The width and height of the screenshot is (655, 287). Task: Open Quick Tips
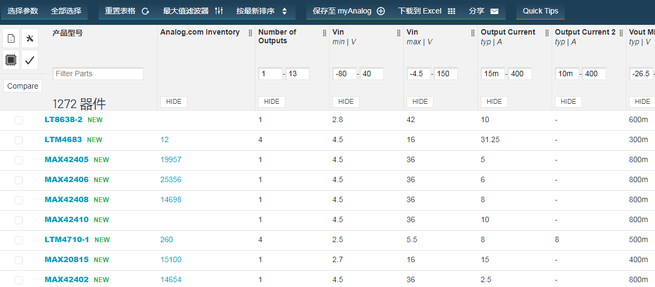point(540,11)
